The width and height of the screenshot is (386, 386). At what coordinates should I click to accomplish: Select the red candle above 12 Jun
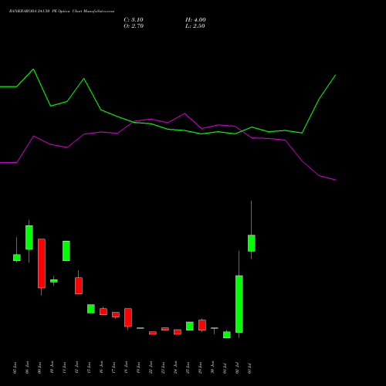[79, 286]
